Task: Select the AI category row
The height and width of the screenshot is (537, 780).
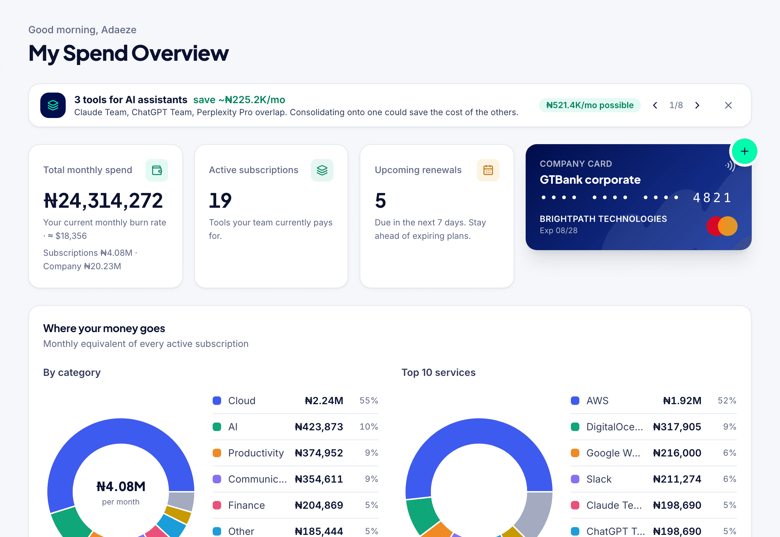Action: (295, 427)
